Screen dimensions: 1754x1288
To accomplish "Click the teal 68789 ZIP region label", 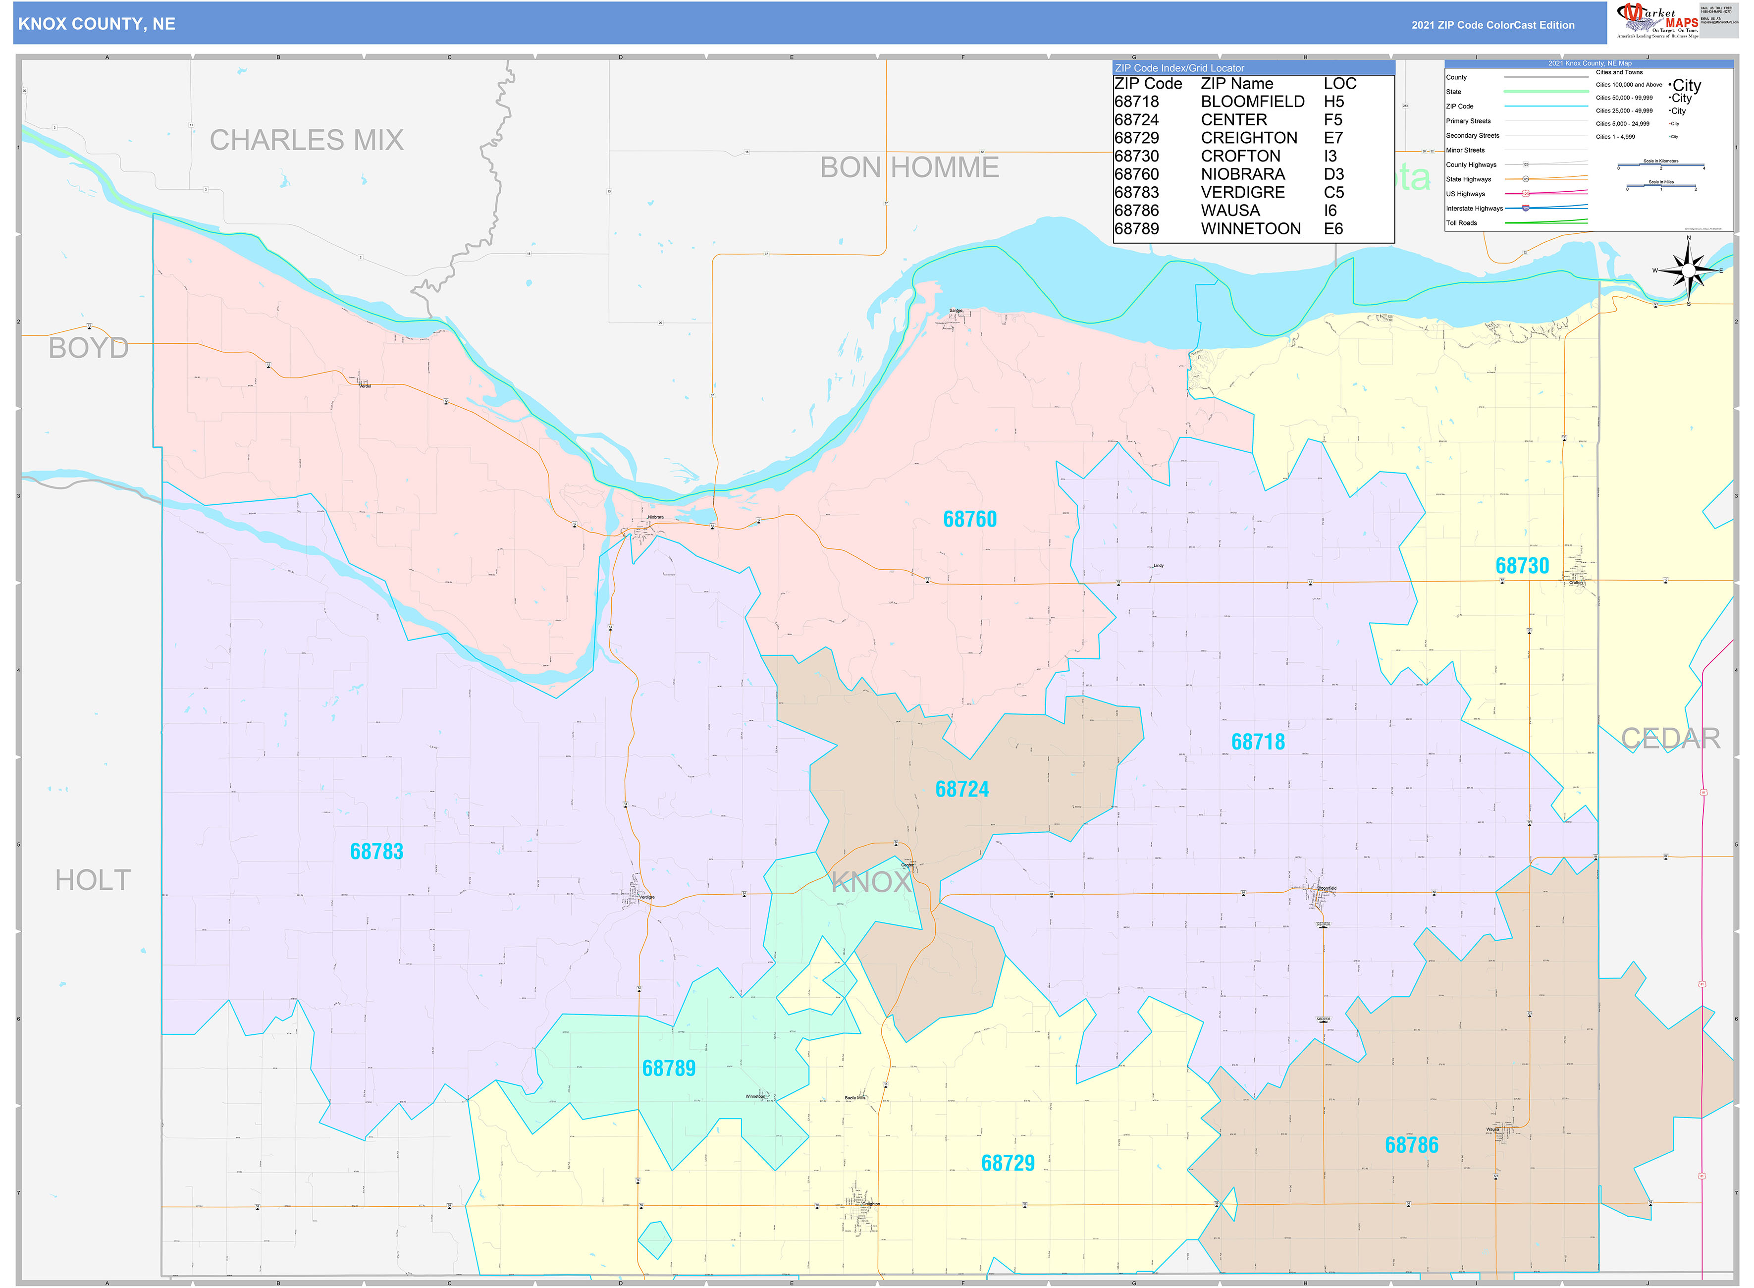I will [x=669, y=1069].
